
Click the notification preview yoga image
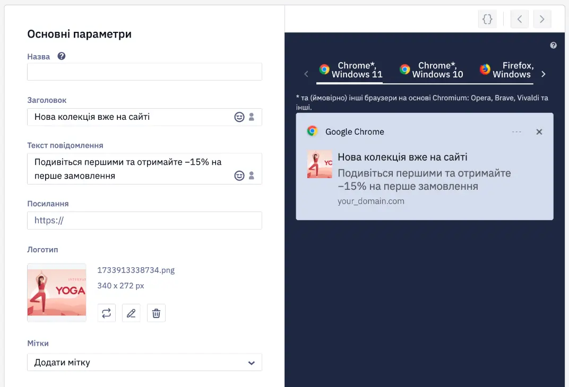point(320,164)
